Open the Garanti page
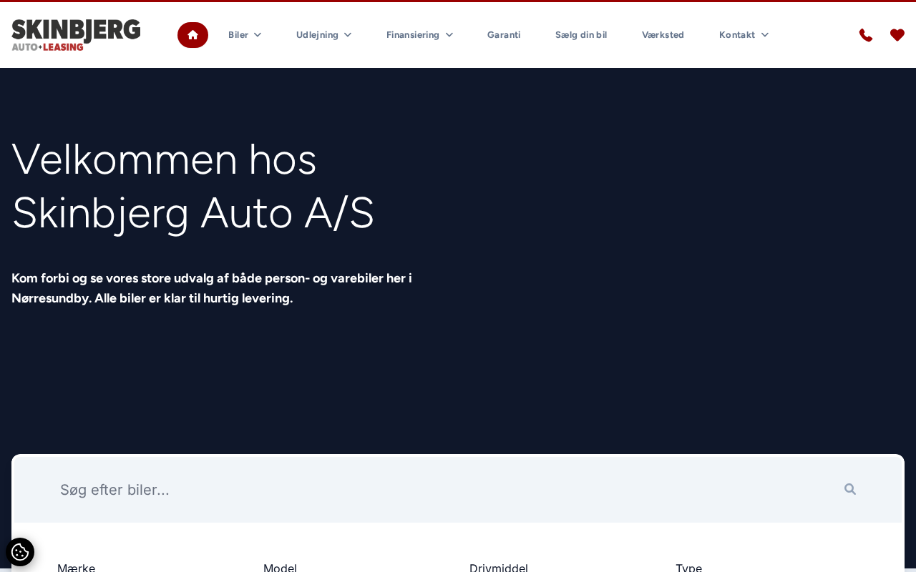Viewport: 916px width, 572px height. 504,35
